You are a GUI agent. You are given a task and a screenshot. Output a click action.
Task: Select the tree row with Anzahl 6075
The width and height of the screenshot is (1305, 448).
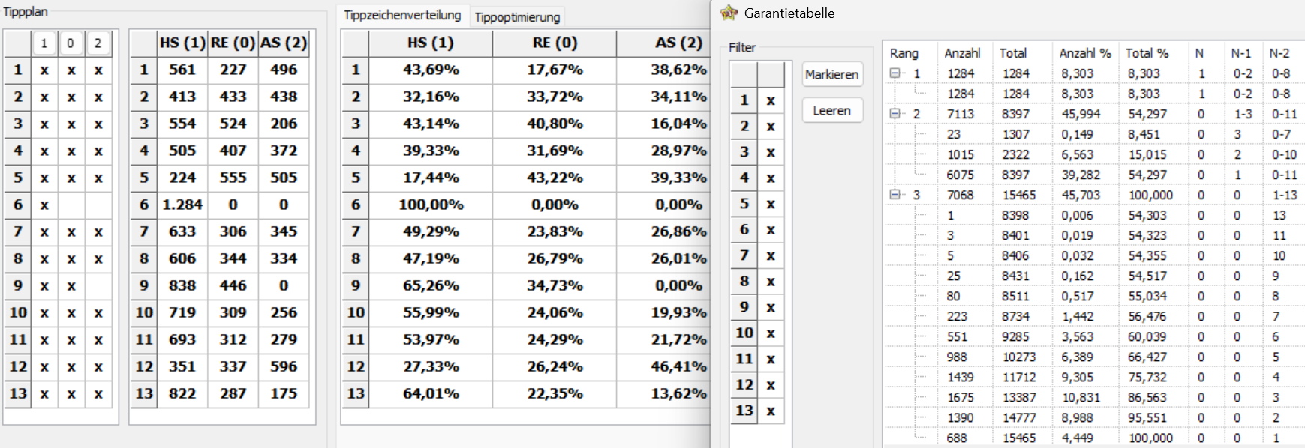pyautogui.click(x=1094, y=175)
